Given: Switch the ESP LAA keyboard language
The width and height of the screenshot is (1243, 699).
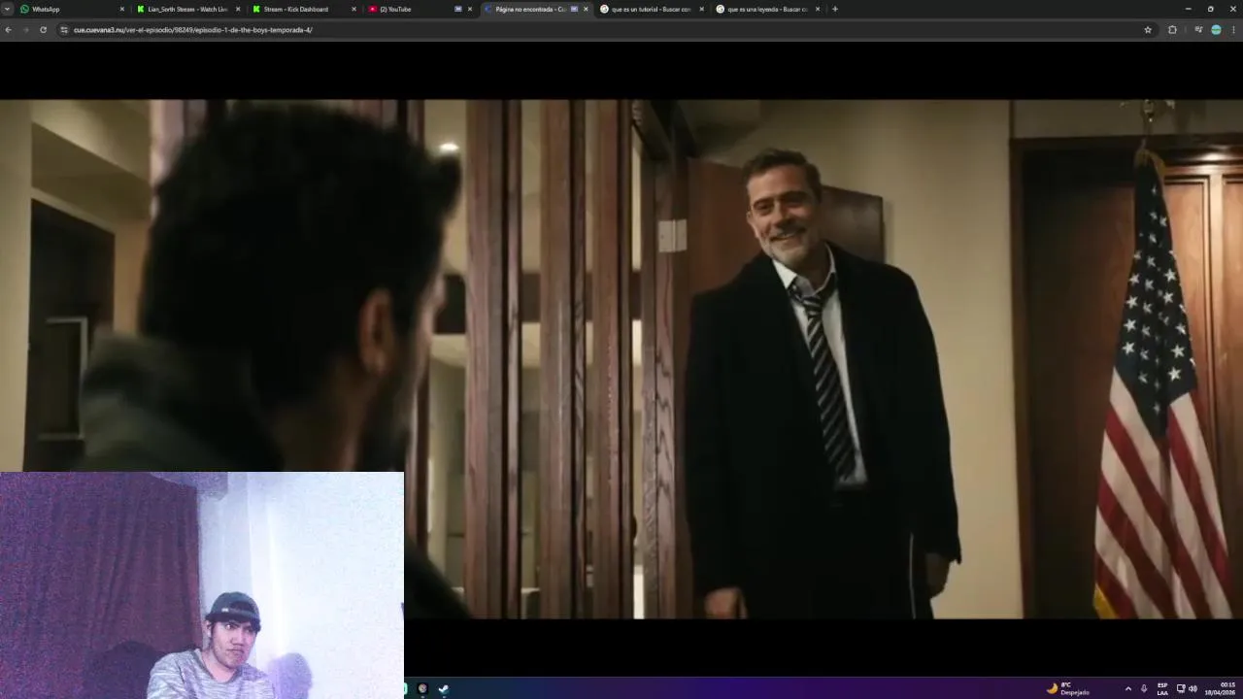Looking at the screenshot, I should 1162,688.
